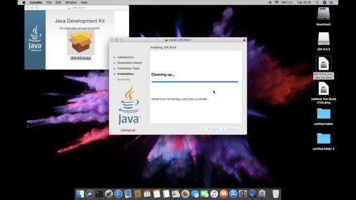
Task: Open the Window menu
Action: pos(71,2)
